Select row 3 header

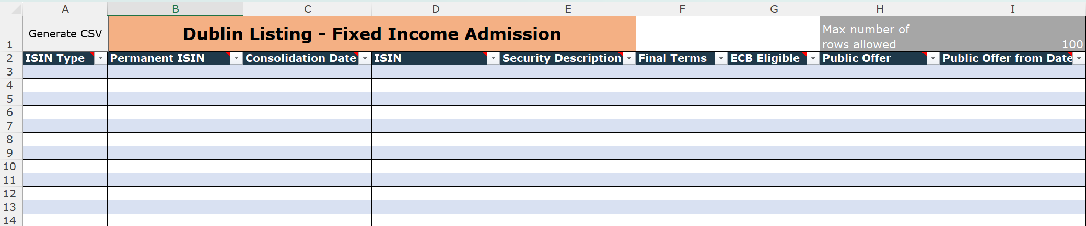tap(10, 72)
